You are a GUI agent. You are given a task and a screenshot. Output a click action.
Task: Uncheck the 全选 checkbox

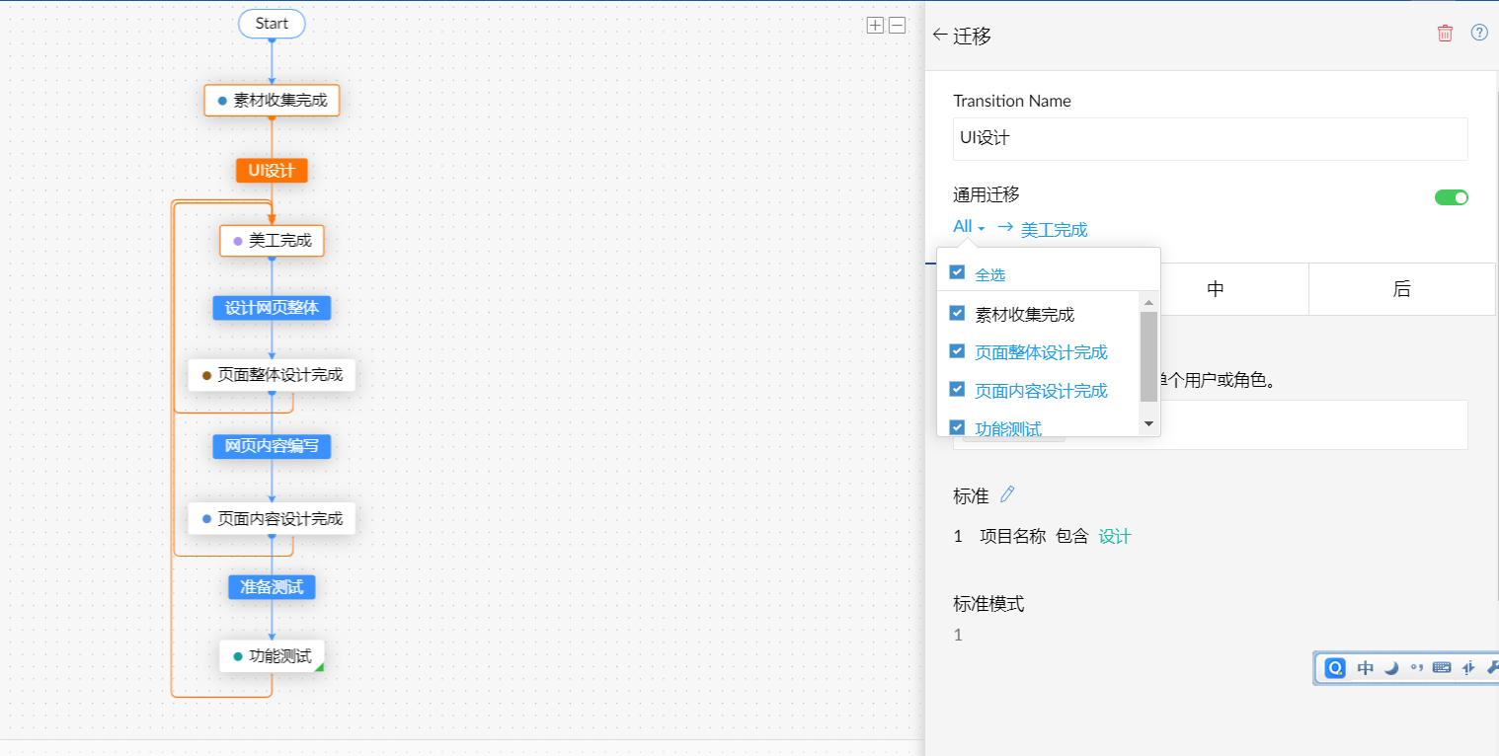point(957,272)
